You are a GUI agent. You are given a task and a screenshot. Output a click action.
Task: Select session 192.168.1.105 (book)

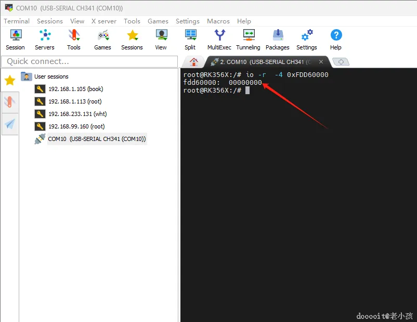76,89
